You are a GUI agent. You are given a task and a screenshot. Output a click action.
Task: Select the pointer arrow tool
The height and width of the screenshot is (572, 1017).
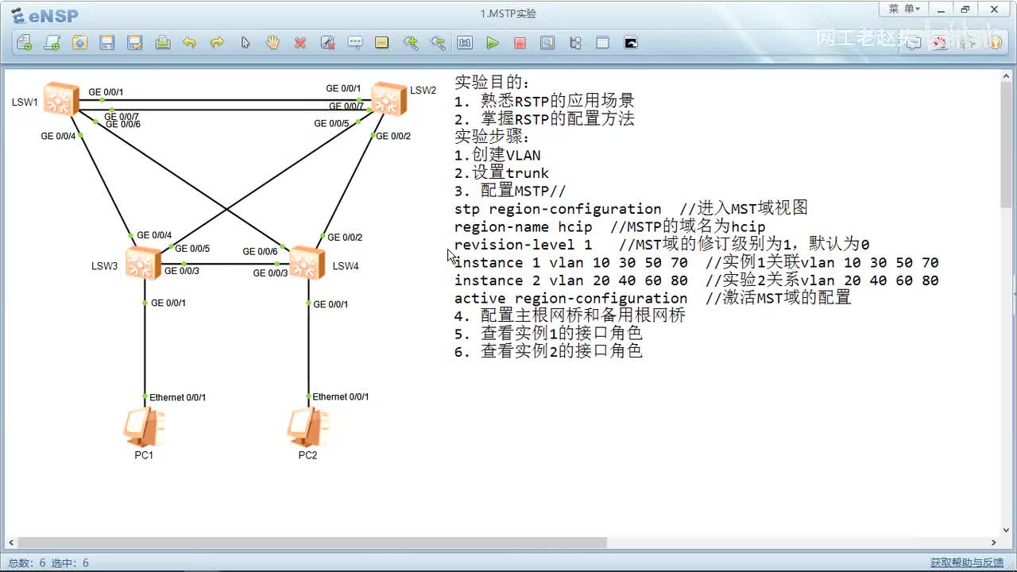click(246, 43)
